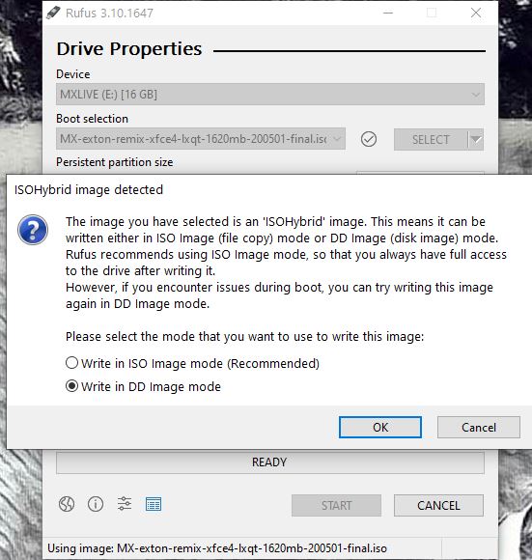
Task: Open the language globe icon
Action: click(67, 504)
